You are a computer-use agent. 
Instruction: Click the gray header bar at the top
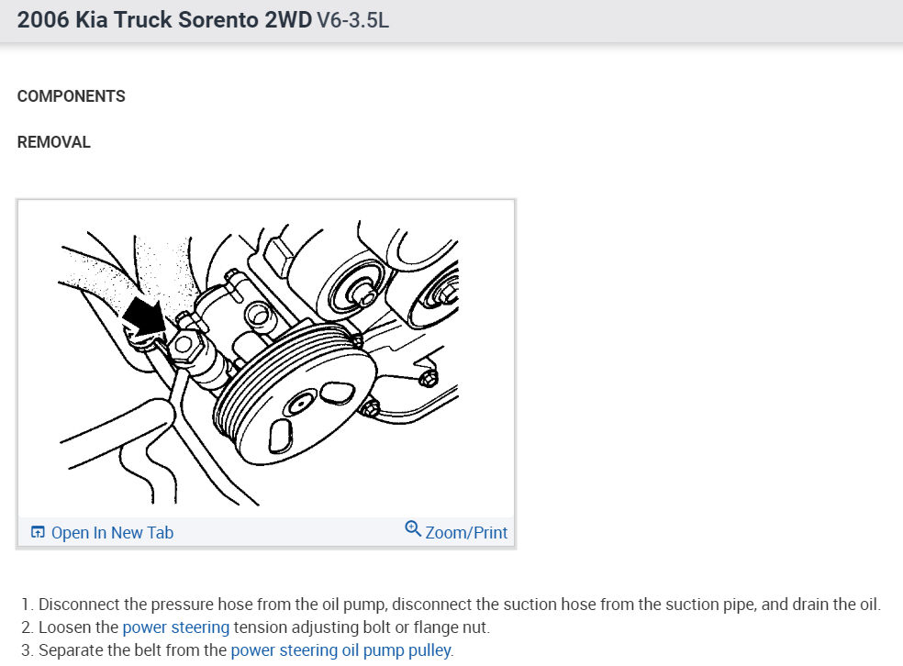[x=451, y=21]
